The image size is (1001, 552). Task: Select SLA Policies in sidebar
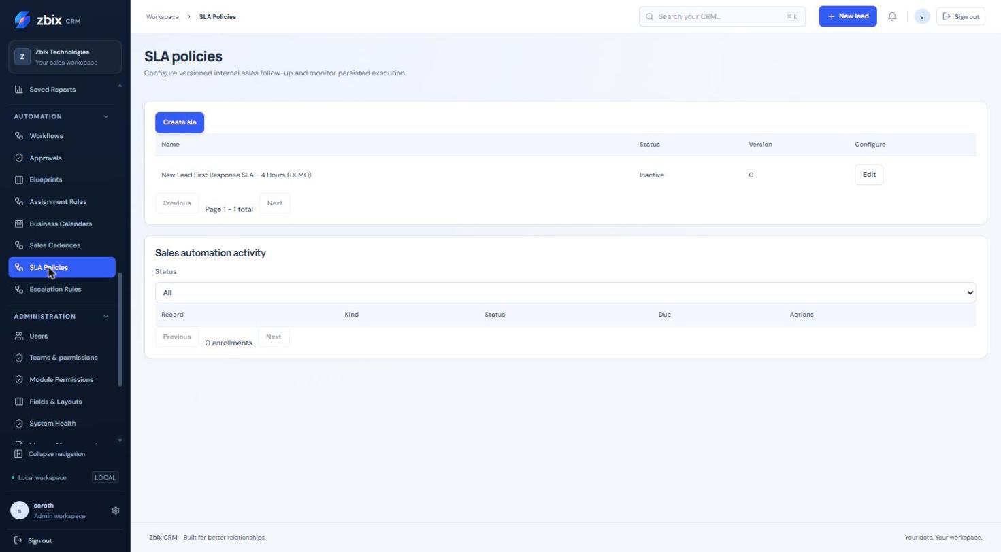point(62,267)
